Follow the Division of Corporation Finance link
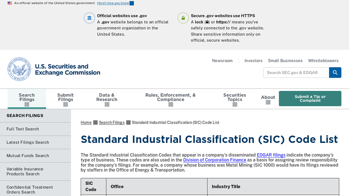The height and width of the screenshot is (196, 349). coord(215,160)
